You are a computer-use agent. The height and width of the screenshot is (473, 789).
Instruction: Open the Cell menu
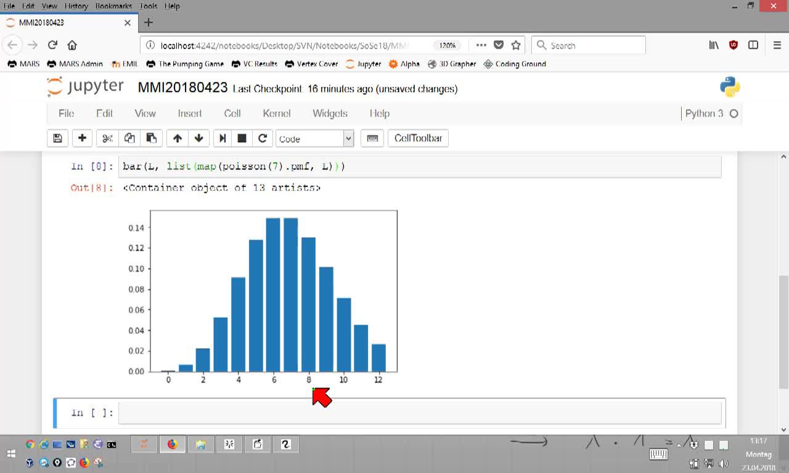click(x=232, y=113)
